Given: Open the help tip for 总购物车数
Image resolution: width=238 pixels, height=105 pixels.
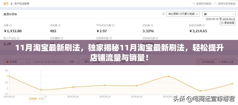Looking at the screenshot, I should (111, 38).
